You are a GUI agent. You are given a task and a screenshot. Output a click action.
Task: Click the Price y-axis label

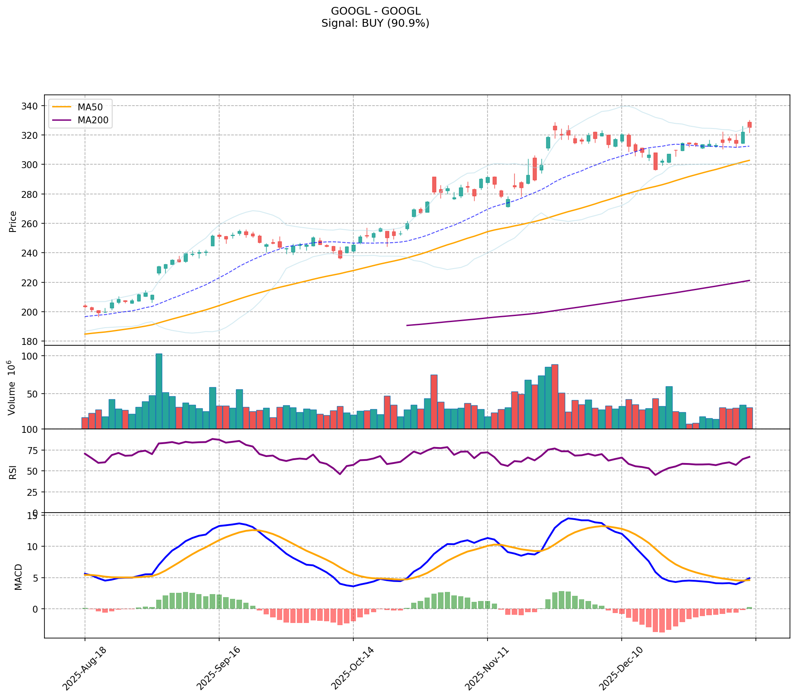click(13, 222)
